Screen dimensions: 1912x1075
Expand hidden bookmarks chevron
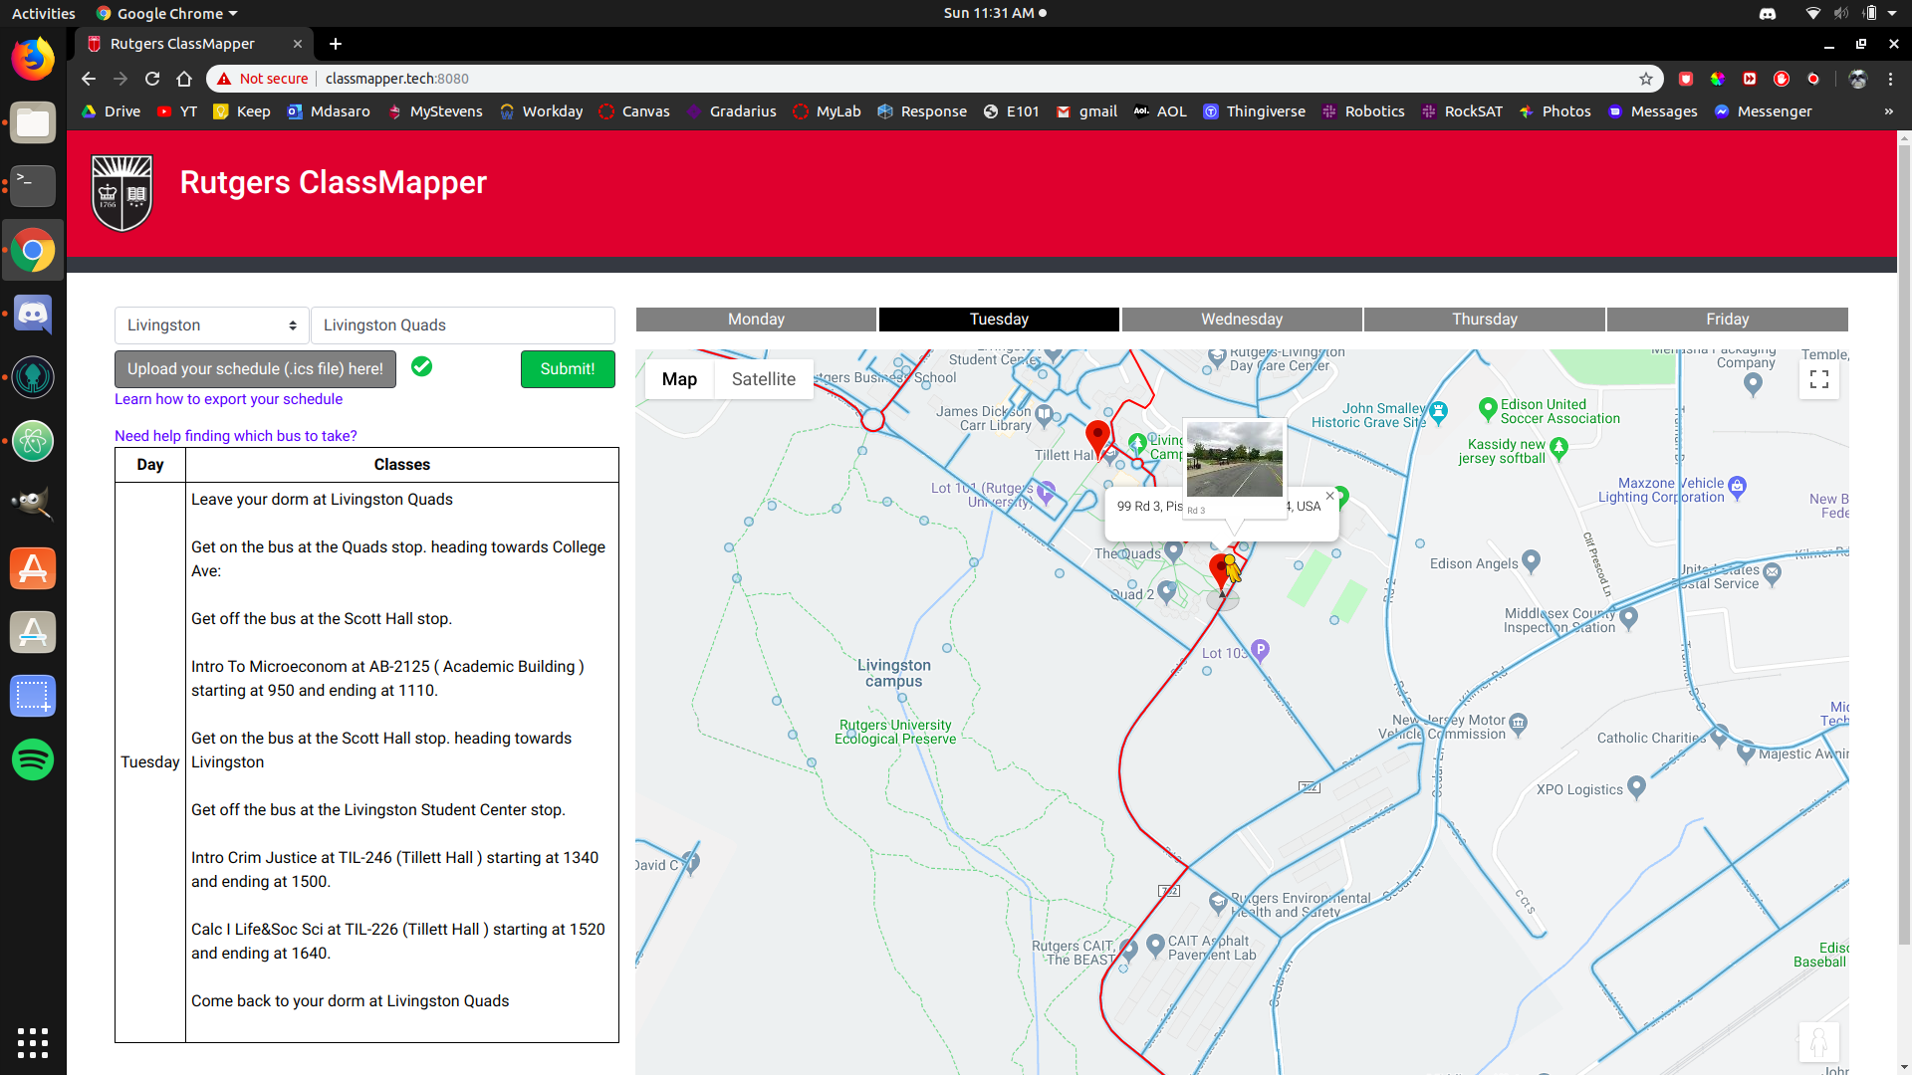pos(1888,111)
